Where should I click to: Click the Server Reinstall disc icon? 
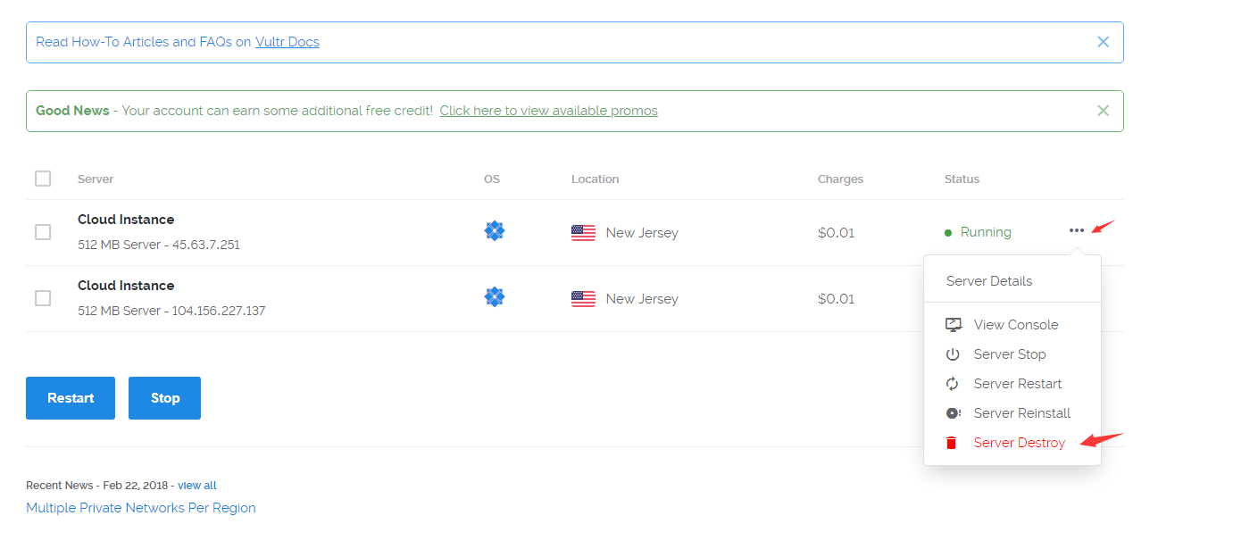tap(953, 413)
